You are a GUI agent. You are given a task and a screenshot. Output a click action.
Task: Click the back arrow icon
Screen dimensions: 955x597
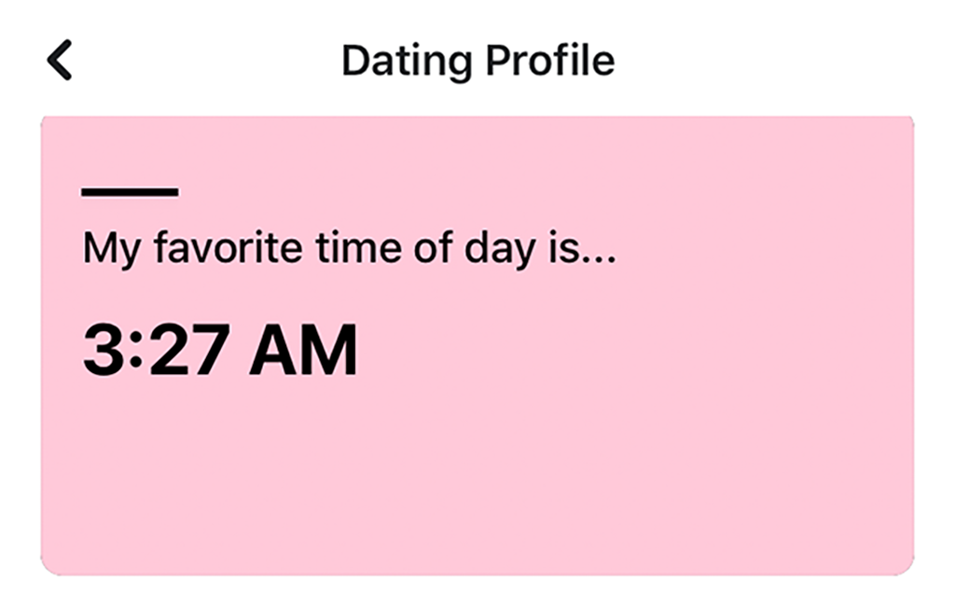tap(60, 61)
